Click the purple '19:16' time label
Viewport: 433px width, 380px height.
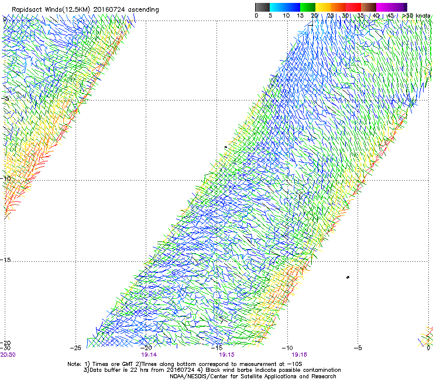point(300,355)
